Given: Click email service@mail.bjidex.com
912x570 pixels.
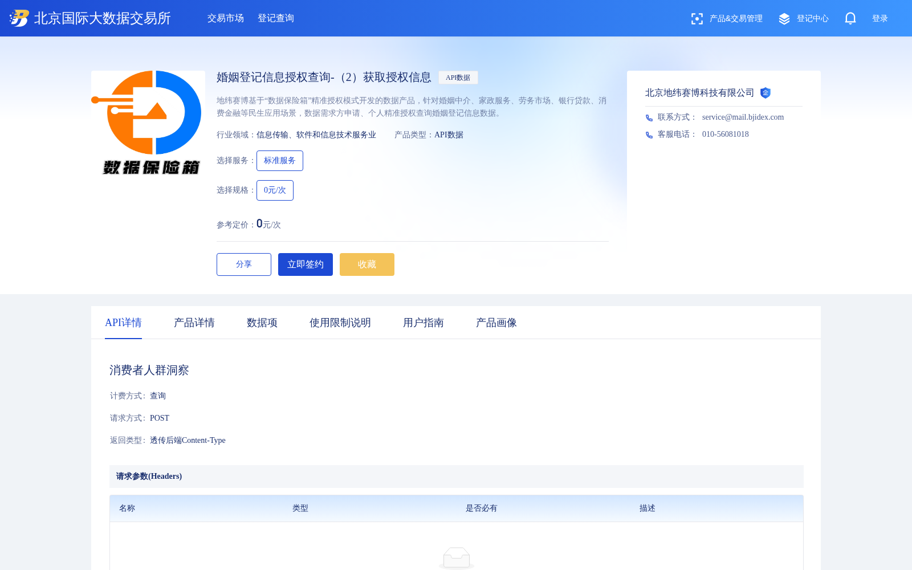Looking at the screenshot, I should click(x=743, y=117).
